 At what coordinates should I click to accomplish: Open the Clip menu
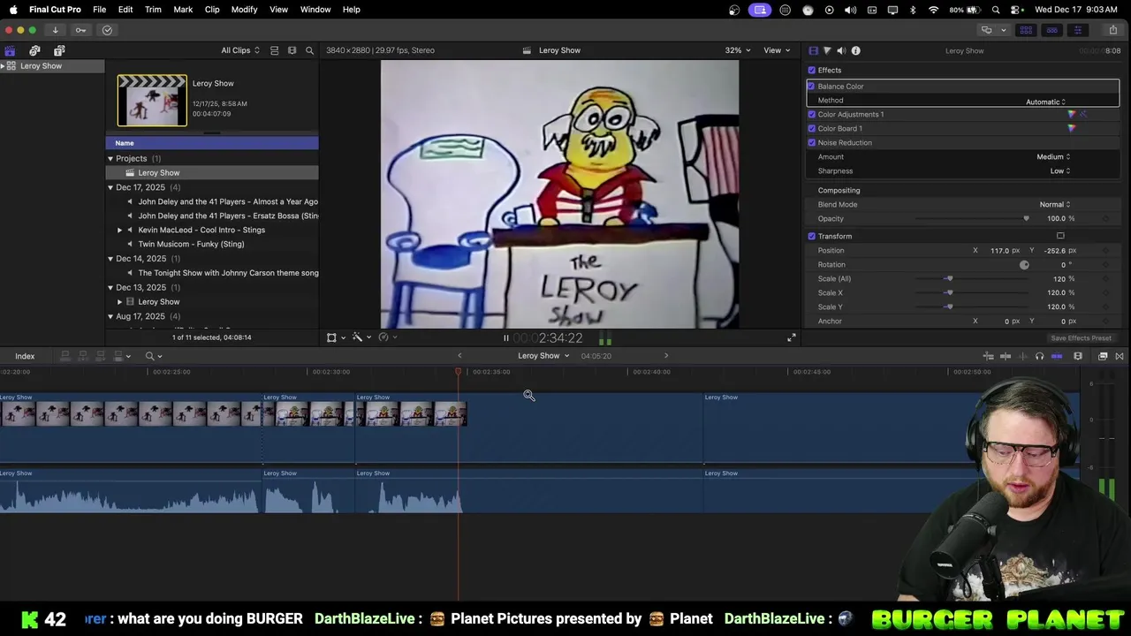click(x=212, y=9)
